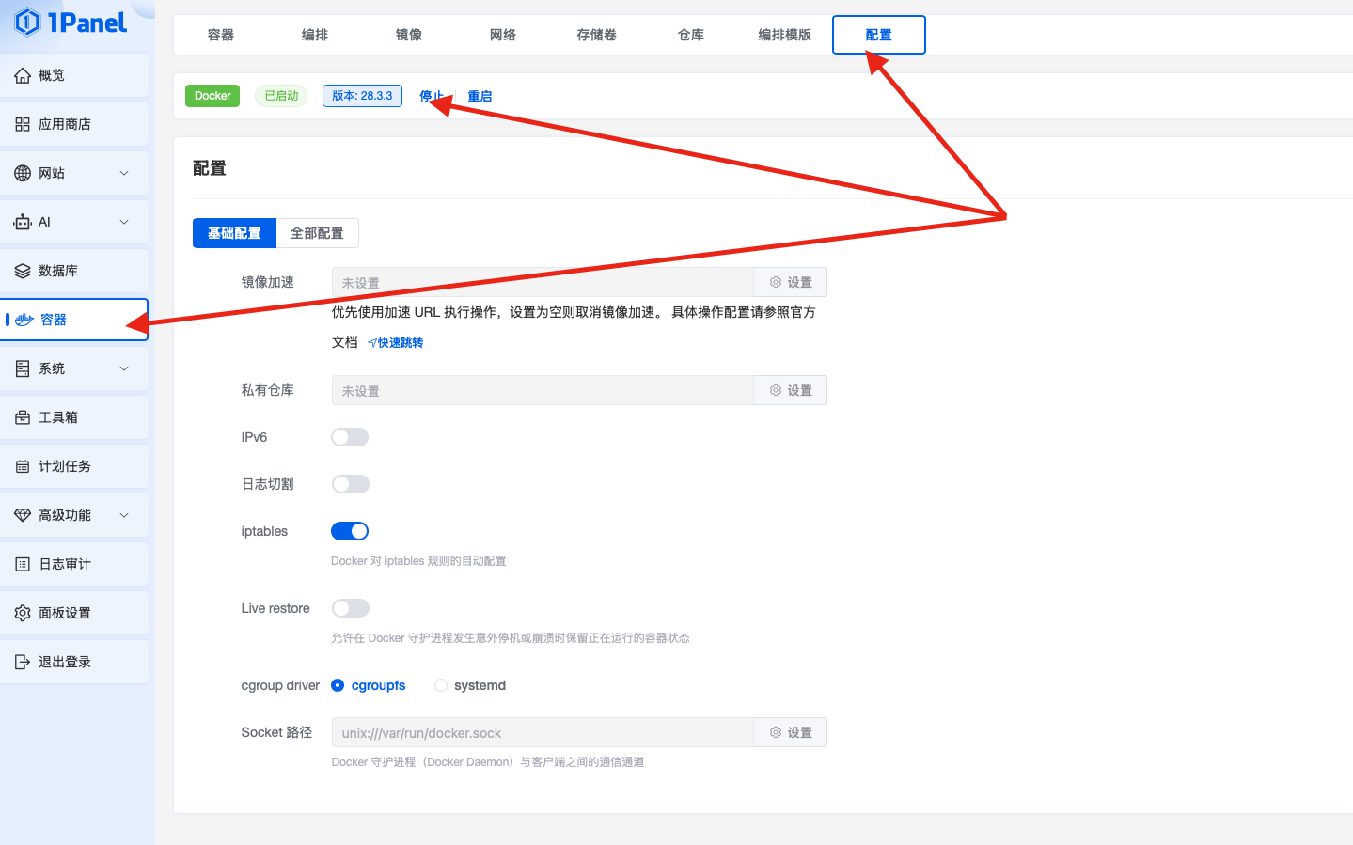1353x845 pixels.
Task: Open 面板设置 gear icon
Action: [23, 613]
